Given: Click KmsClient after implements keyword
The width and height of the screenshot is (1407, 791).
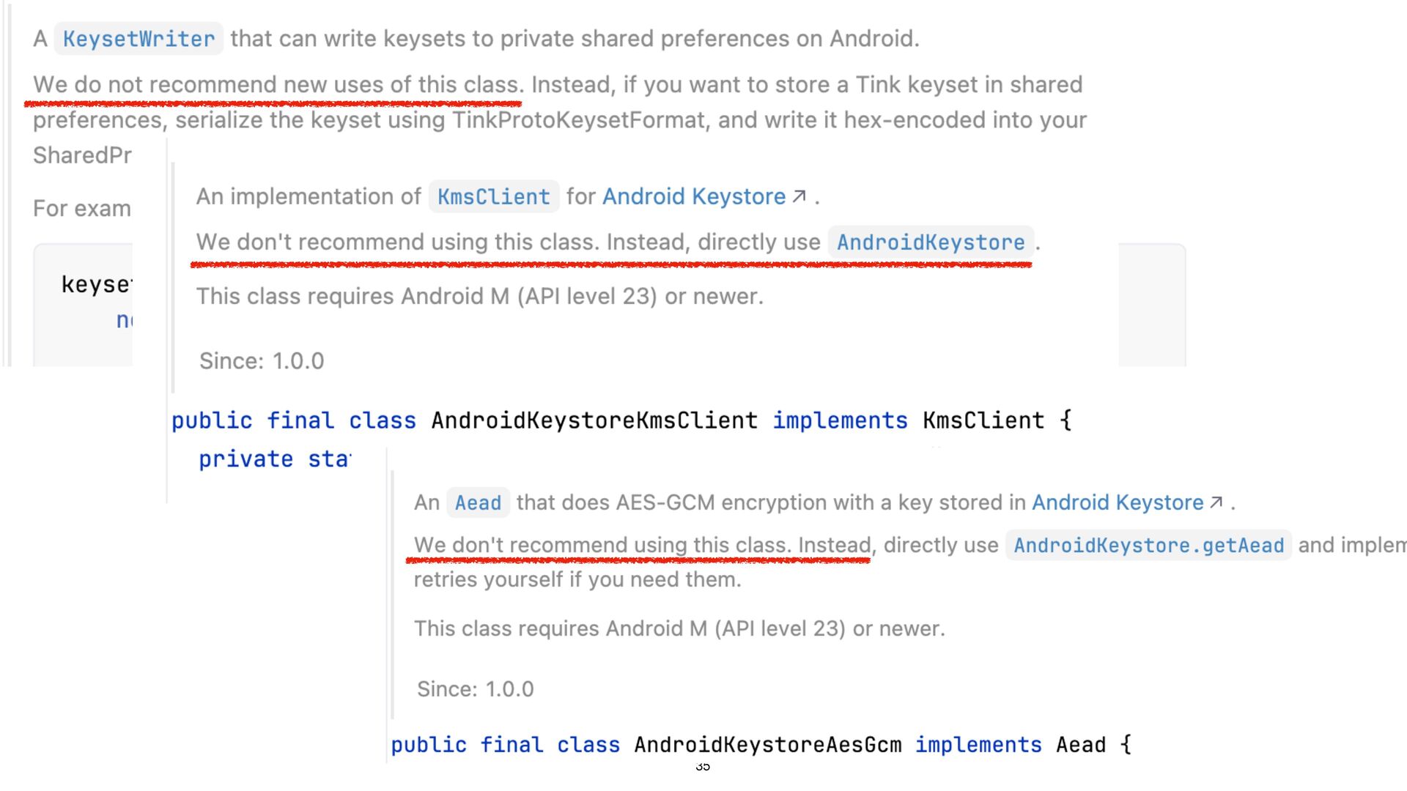Looking at the screenshot, I should pos(983,420).
